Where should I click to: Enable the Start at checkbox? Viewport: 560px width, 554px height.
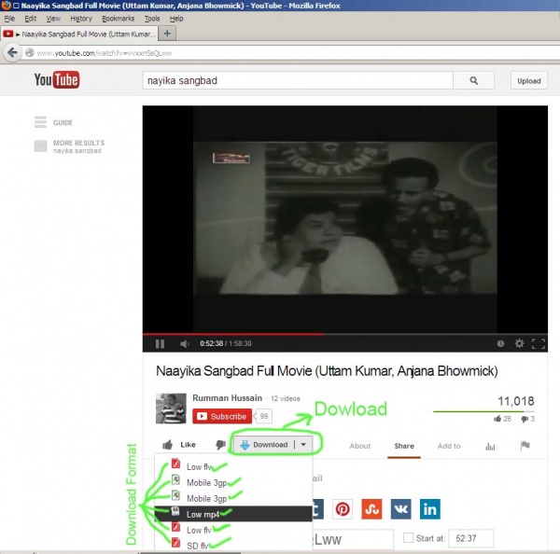[x=408, y=537]
